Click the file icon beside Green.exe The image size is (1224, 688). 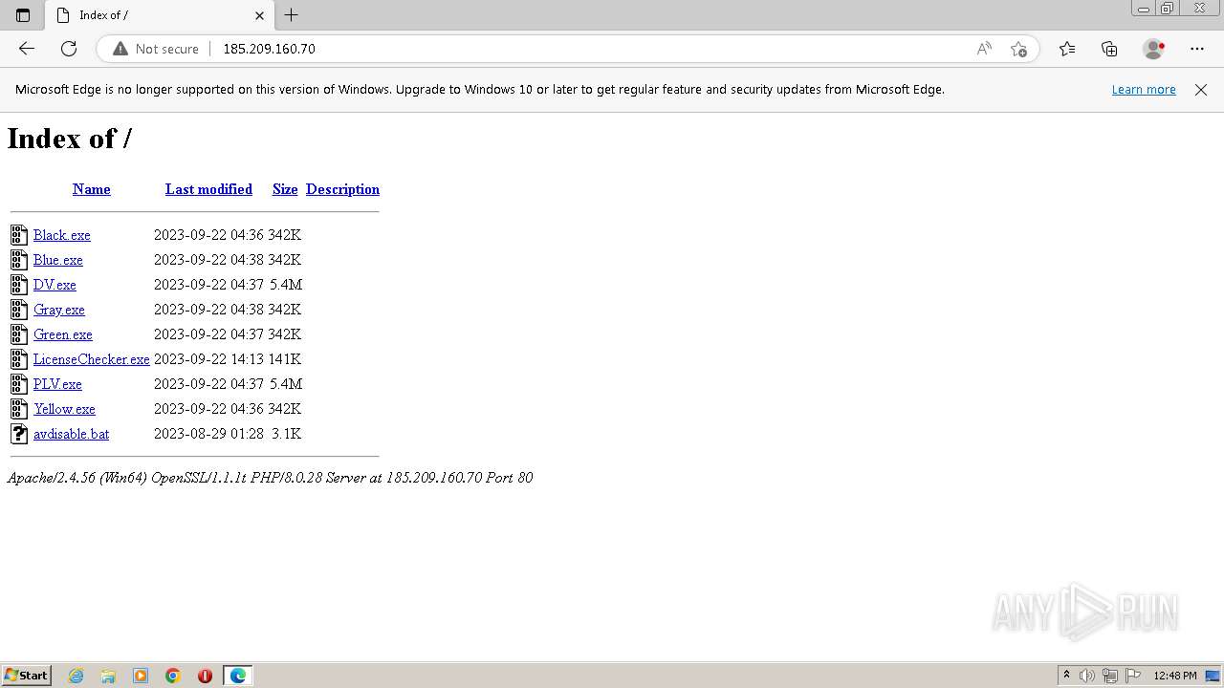point(19,334)
